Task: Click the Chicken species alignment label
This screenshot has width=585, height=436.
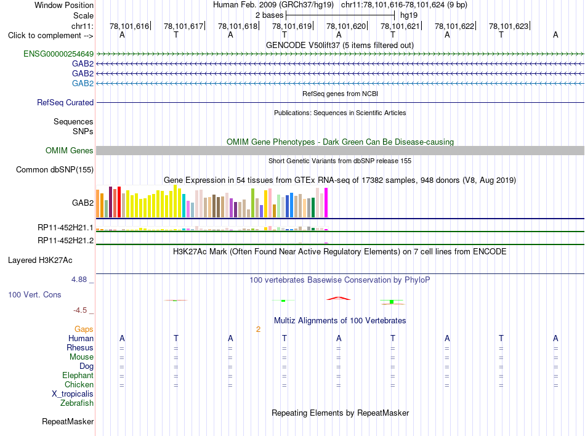Action: point(79,384)
